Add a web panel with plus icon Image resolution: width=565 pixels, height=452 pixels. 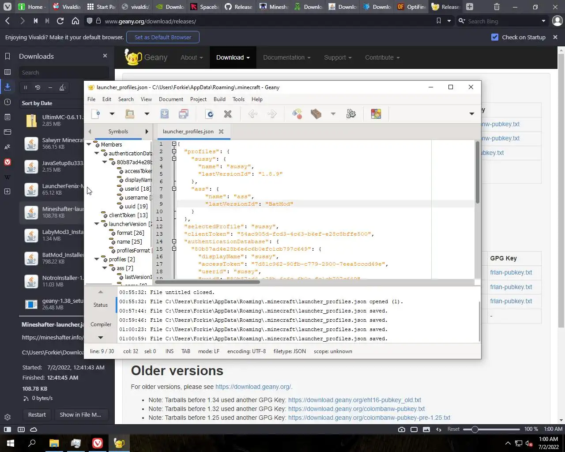(8, 191)
